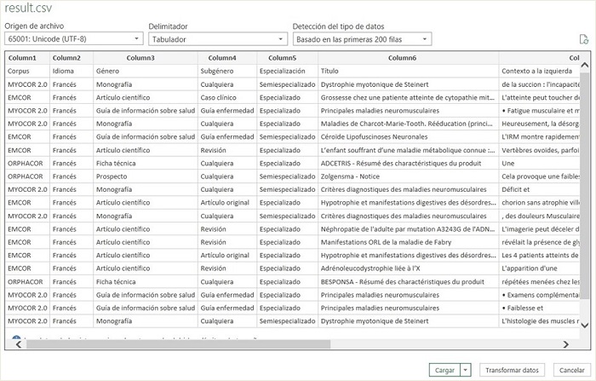Image resolution: width=596 pixels, height=381 pixels.
Task: Click the Prospecto cell in the preview
Action: click(113, 176)
